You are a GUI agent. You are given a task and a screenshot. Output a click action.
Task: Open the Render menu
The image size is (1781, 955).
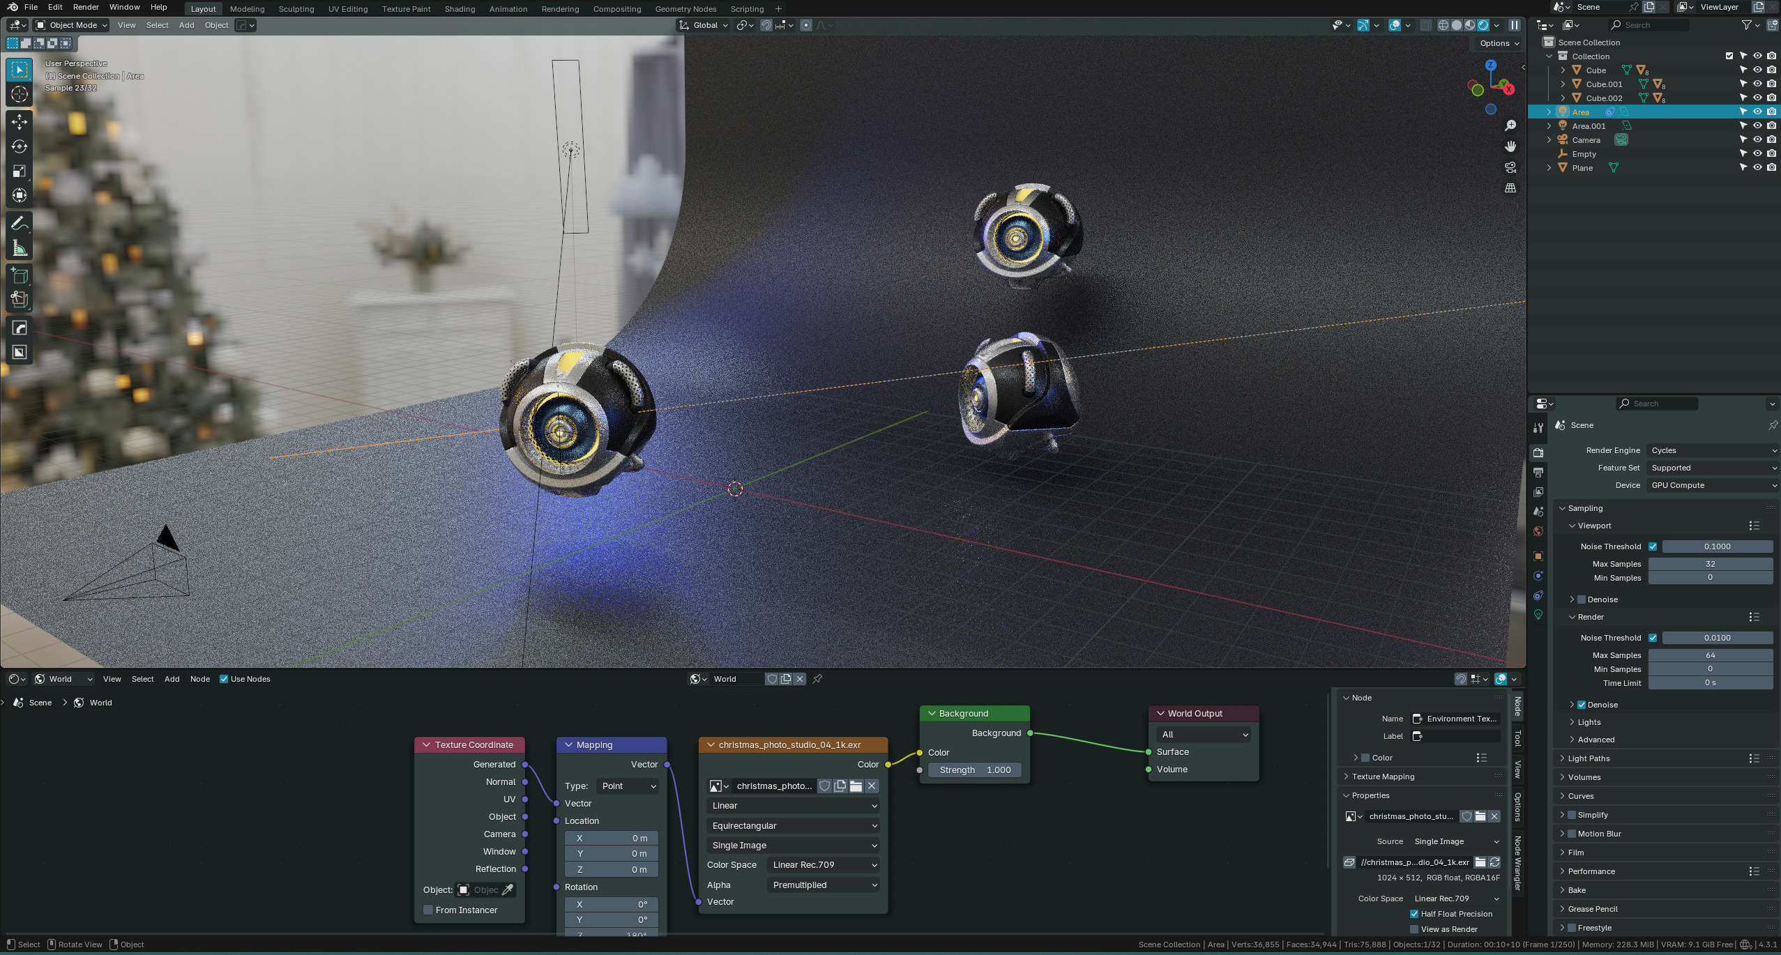[86, 7]
